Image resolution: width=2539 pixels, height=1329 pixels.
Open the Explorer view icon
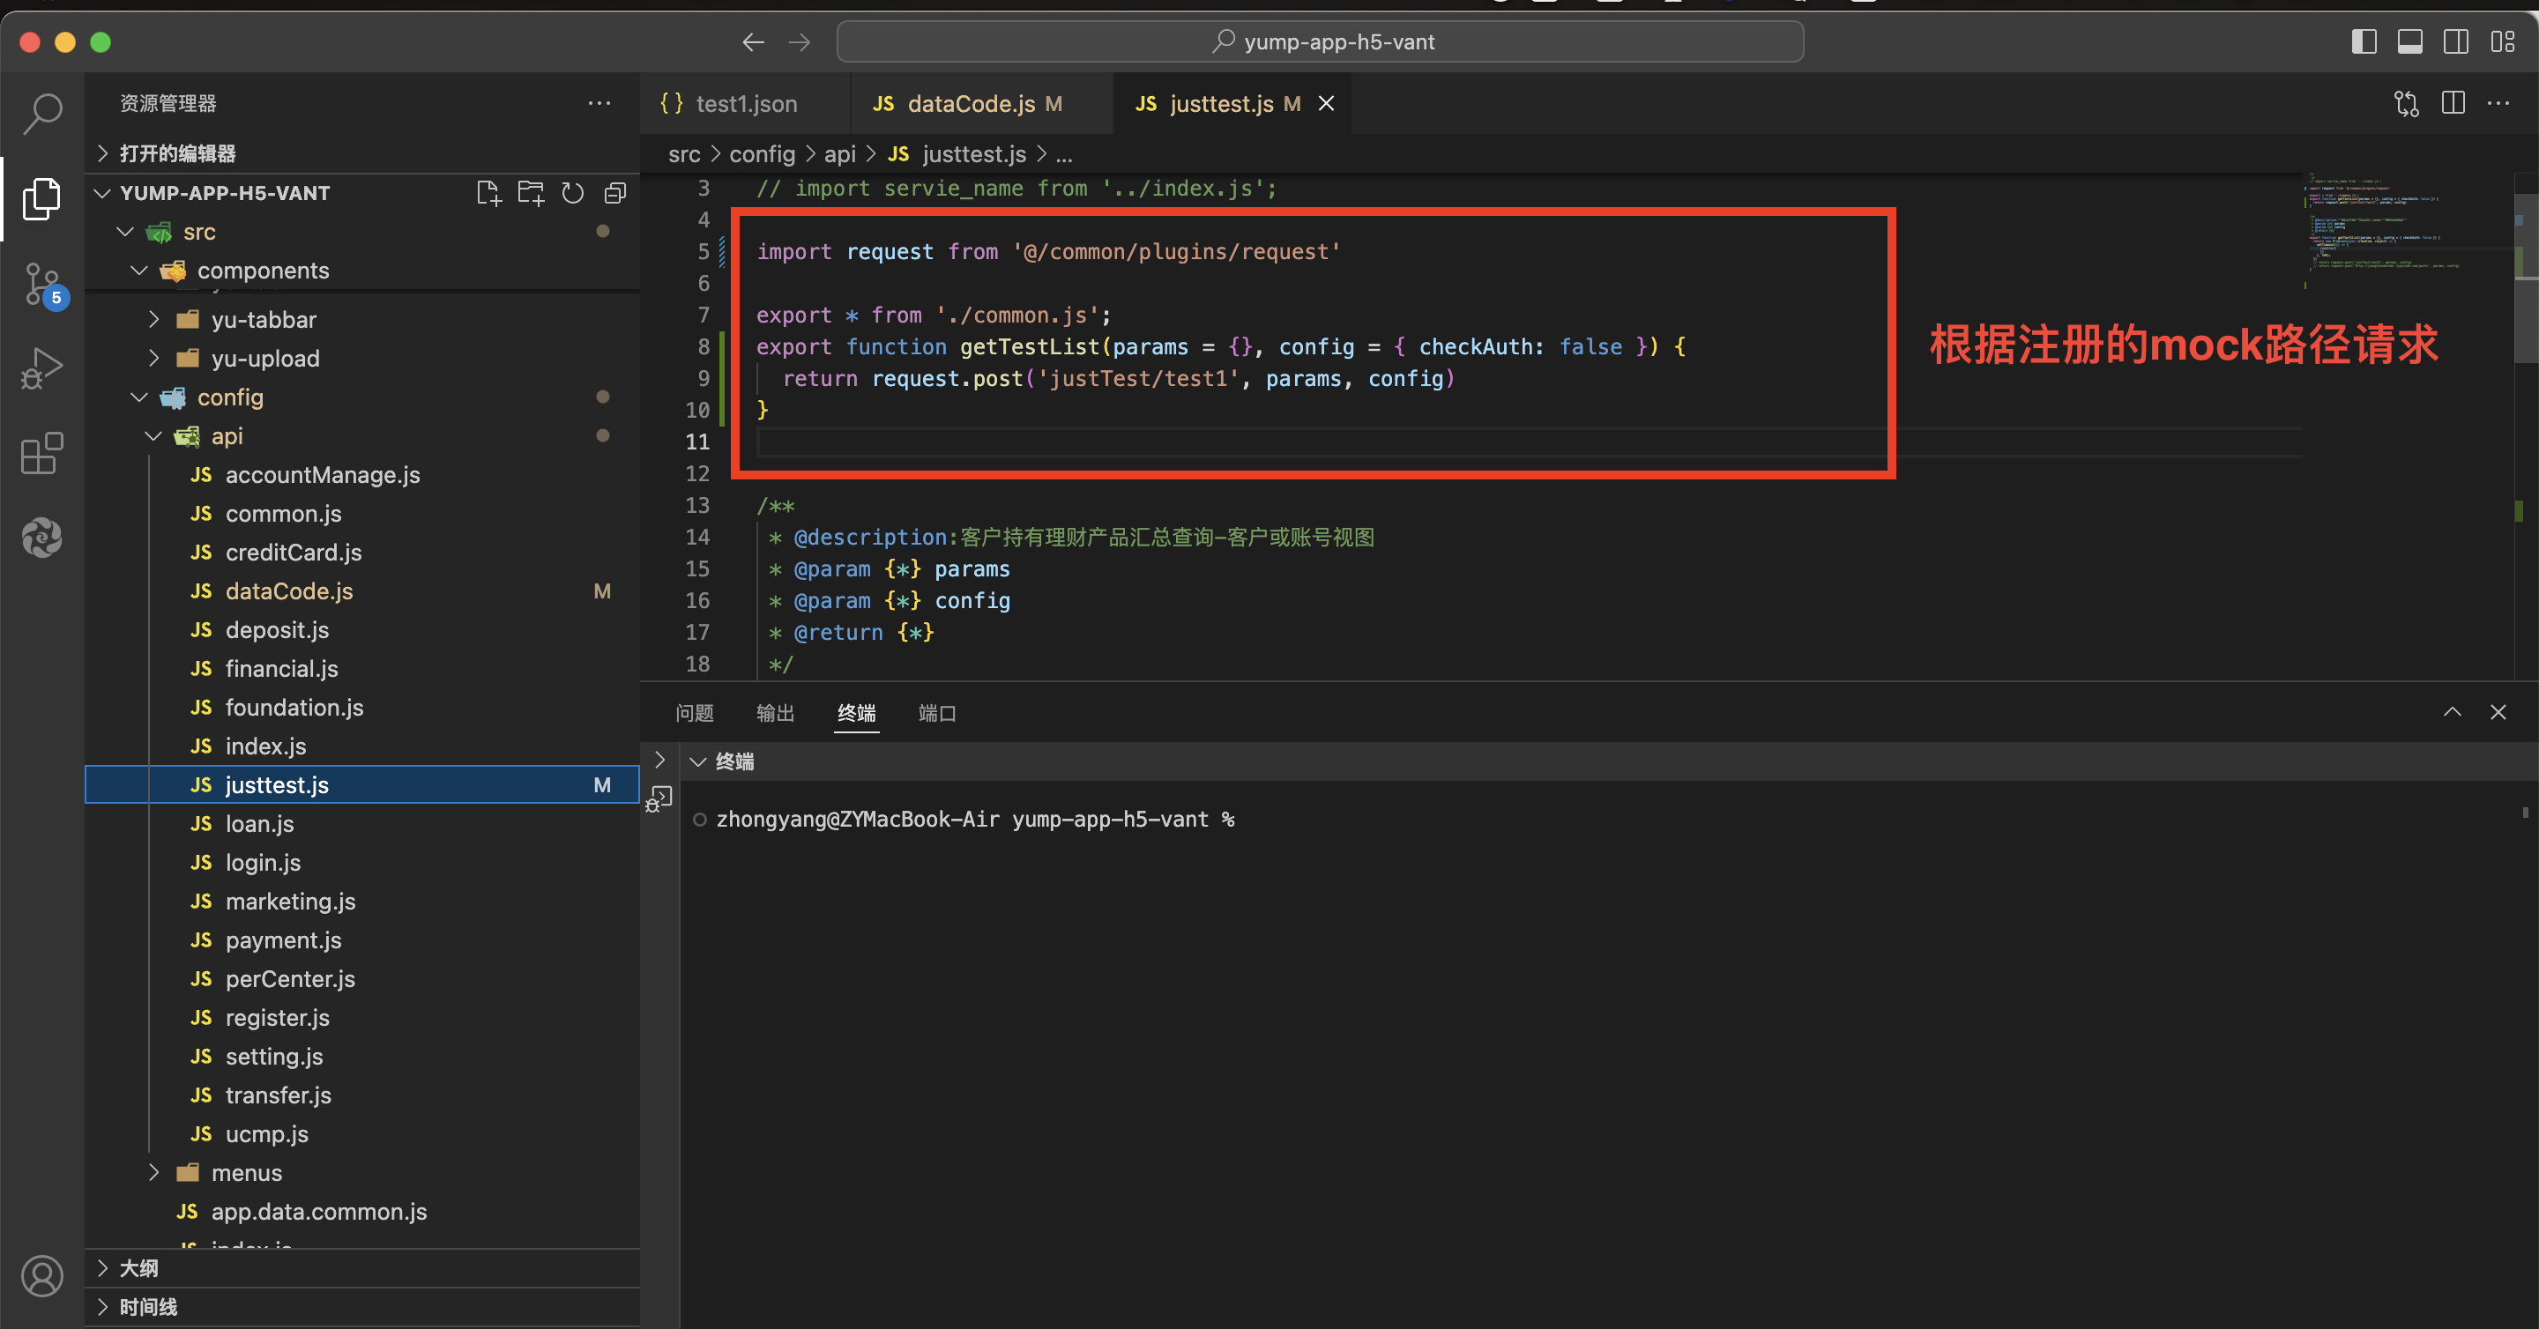coord(42,198)
